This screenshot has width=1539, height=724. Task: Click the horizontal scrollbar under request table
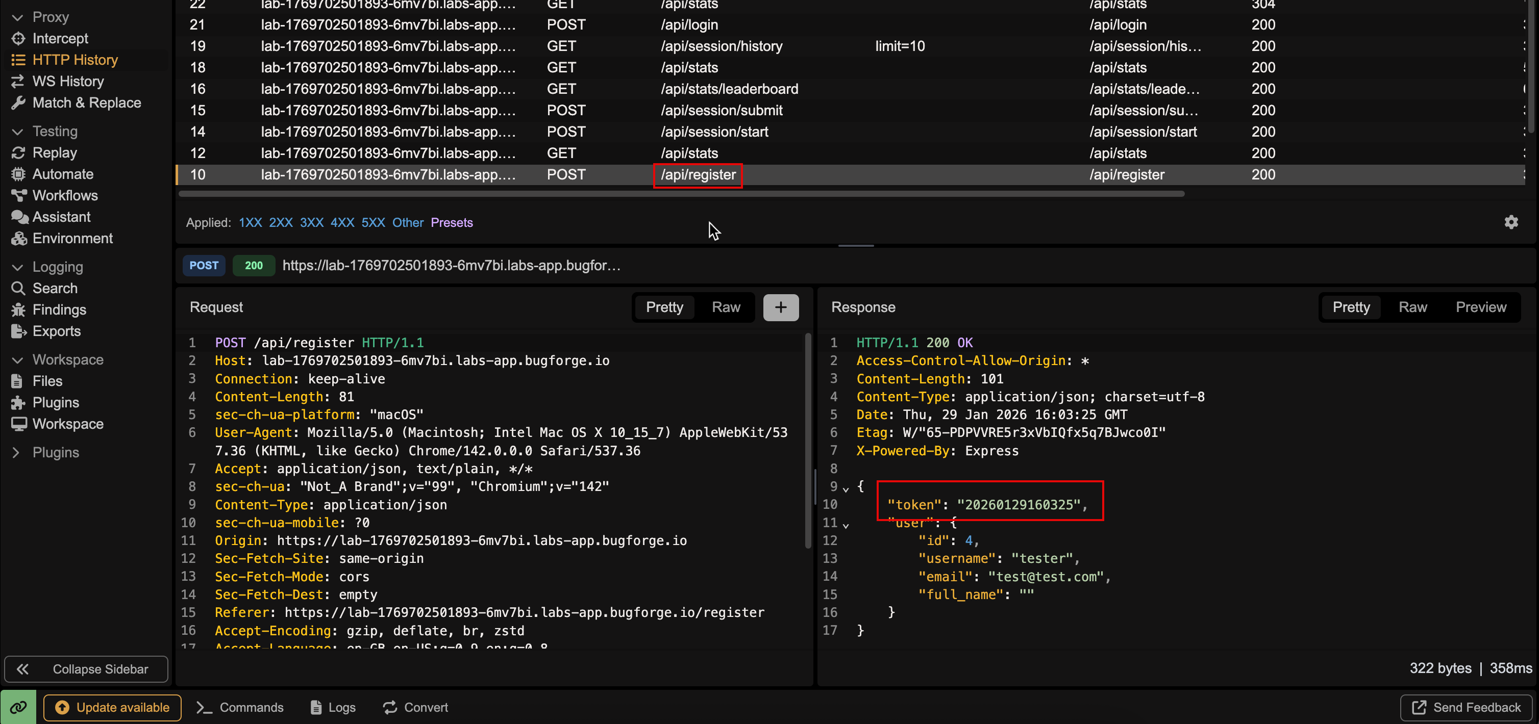tap(681, 194)
